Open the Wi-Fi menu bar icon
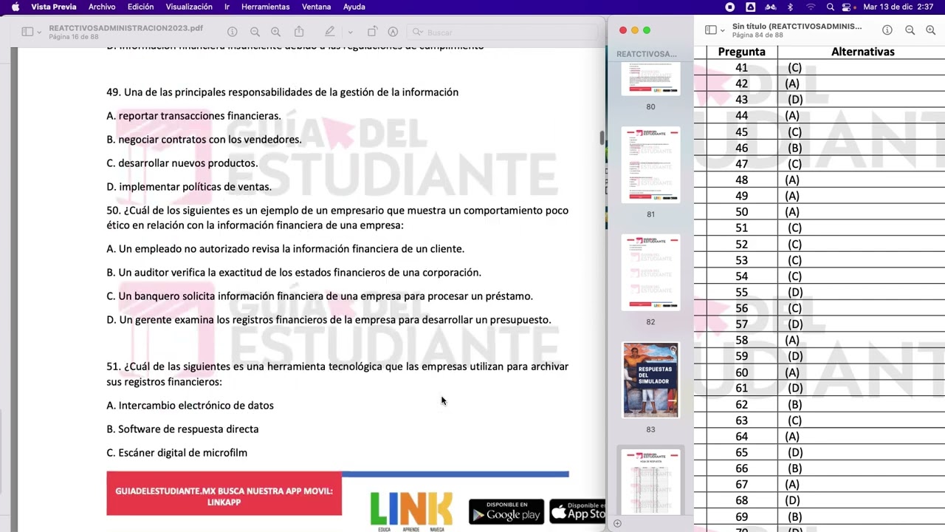This screenshot has width=945, height=532. click(x=811, y=7)
